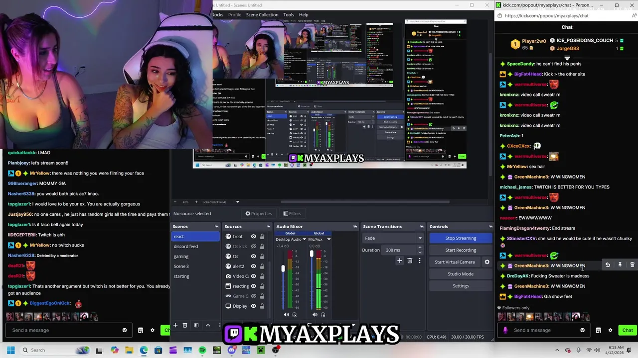Send the message with green Chat button
Viewport: 638px width, 358px height.
point(628,330)
